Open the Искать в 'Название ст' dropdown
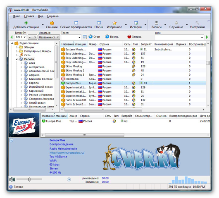 (49, 37)
